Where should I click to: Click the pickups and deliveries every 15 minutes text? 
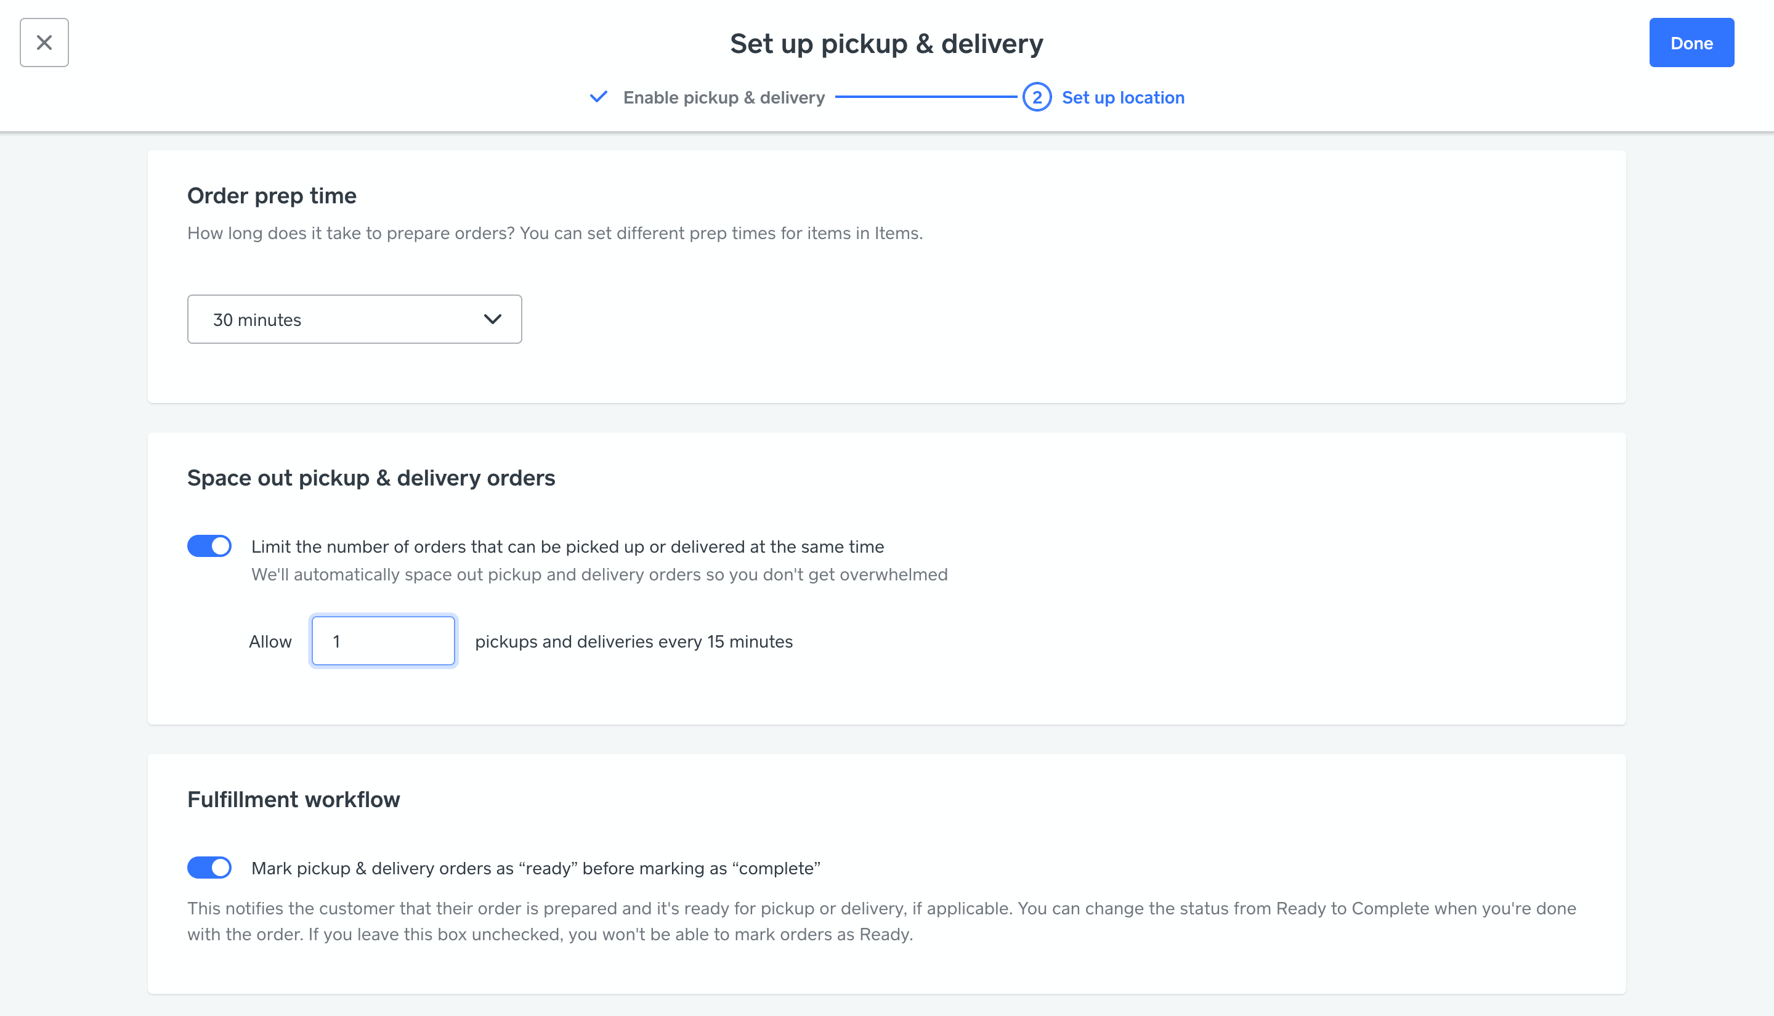[633, 642]
